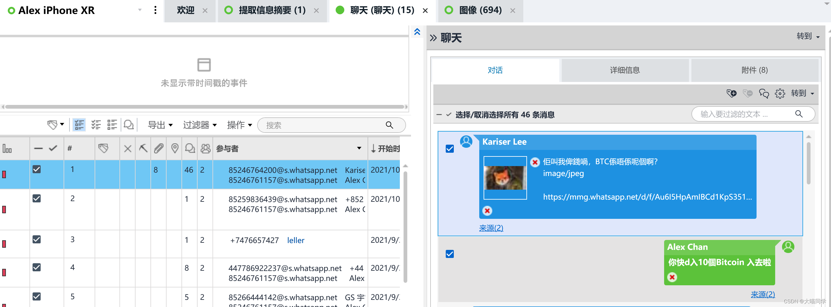831x307 pixels.
Task: Click double right chevron beside 聊天 title
Action: [x=433, y=38]
